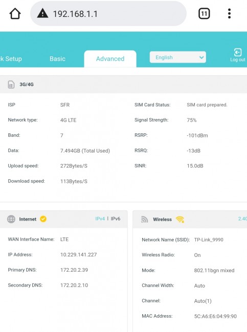Click the yellow Internet connected checkmark badge
Image resolution: width=247 pixels, height=332 pixels.
pos(43,219)
